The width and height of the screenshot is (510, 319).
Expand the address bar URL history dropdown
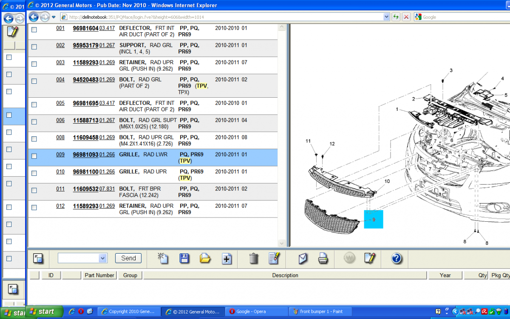coord(386,17)
